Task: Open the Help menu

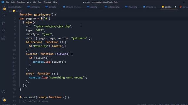Action: pyautogui.click(x=55, y=2)
